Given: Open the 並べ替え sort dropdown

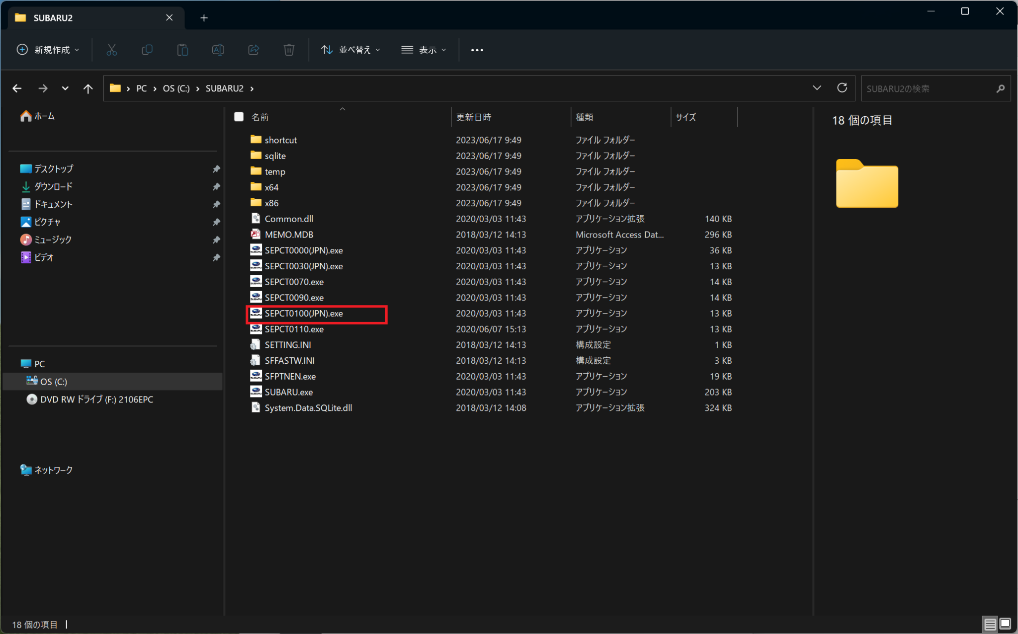Looking at the screenshot, I should pyautogui.click(x=351, y=50).
